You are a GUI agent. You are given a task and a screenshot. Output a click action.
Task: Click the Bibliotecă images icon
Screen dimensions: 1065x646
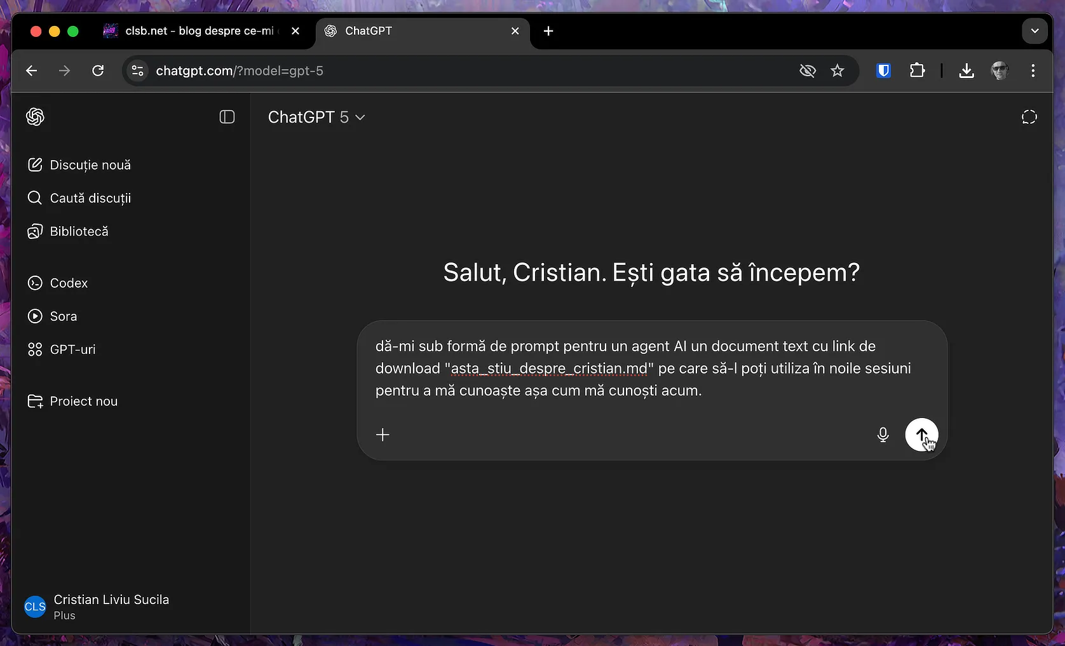35,231
